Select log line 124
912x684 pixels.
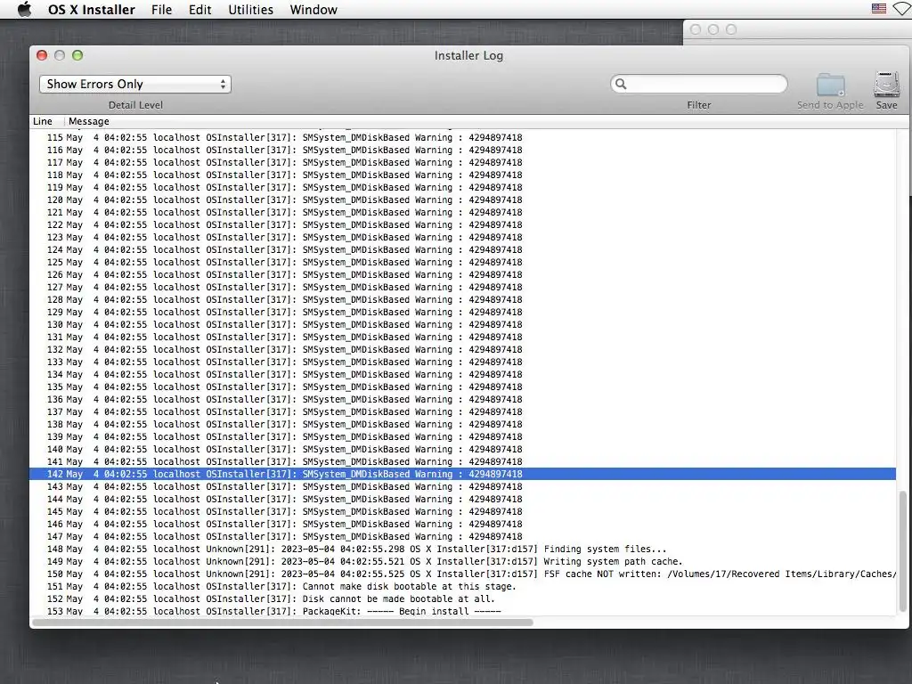pos(462,250)
